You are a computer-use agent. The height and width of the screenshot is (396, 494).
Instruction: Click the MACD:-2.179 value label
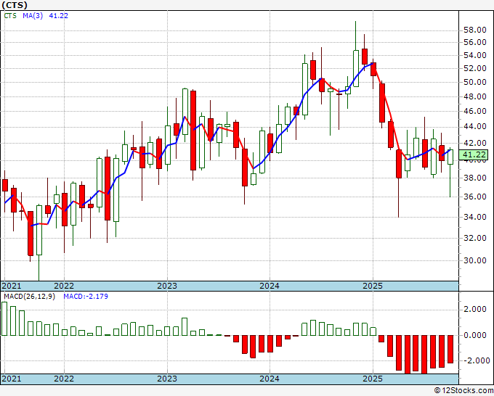click(86, 297)
